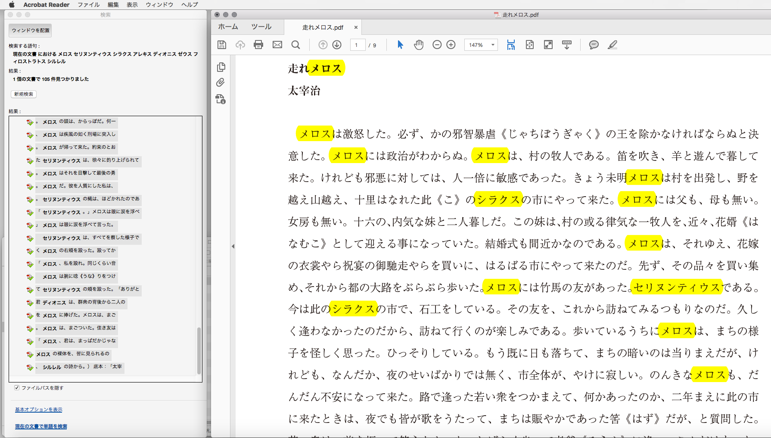The image size is (771, 438).
Task: Select result メロス が帰って来た。約束のとお
Action: 76,148
